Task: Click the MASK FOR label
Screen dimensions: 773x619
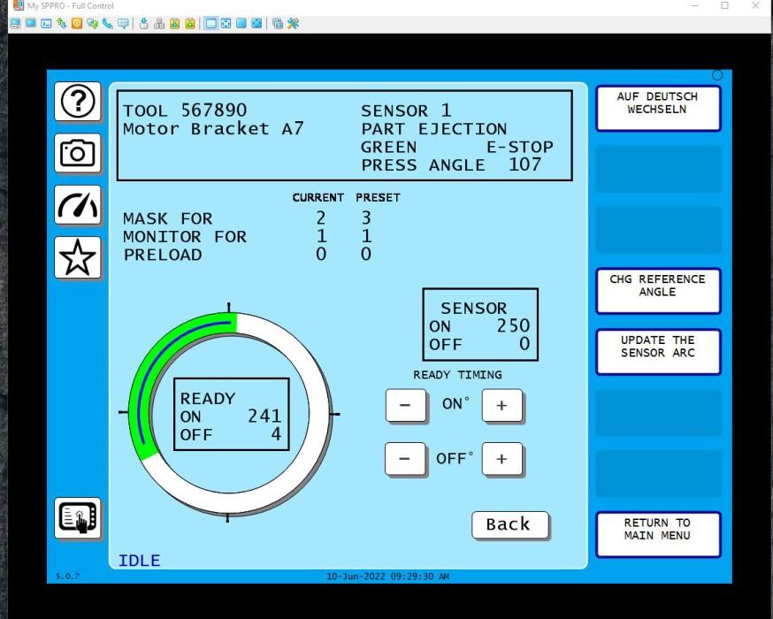Action: click(168, 218)
